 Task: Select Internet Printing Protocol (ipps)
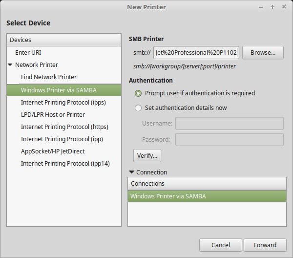point(63,103)
